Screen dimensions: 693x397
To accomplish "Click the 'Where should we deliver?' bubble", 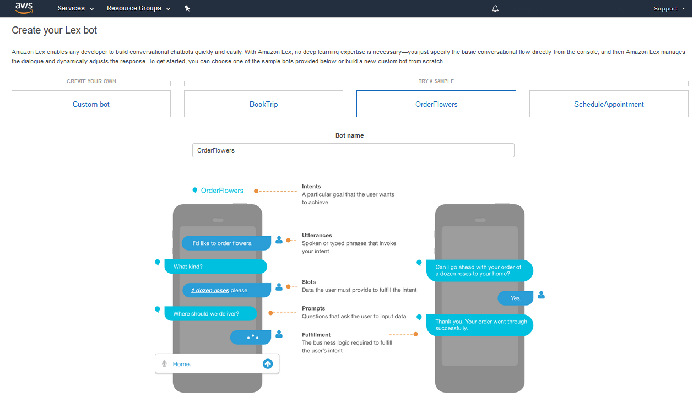I will 210,314.
